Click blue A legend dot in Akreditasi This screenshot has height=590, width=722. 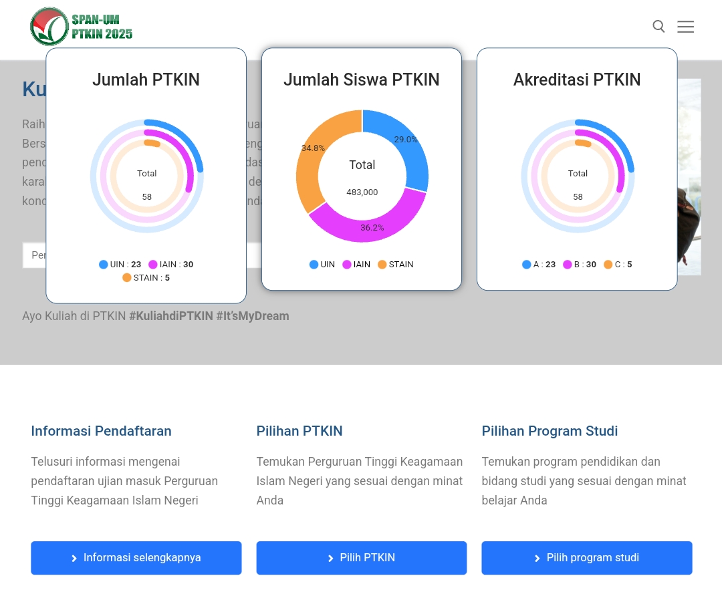pos(527,265)
